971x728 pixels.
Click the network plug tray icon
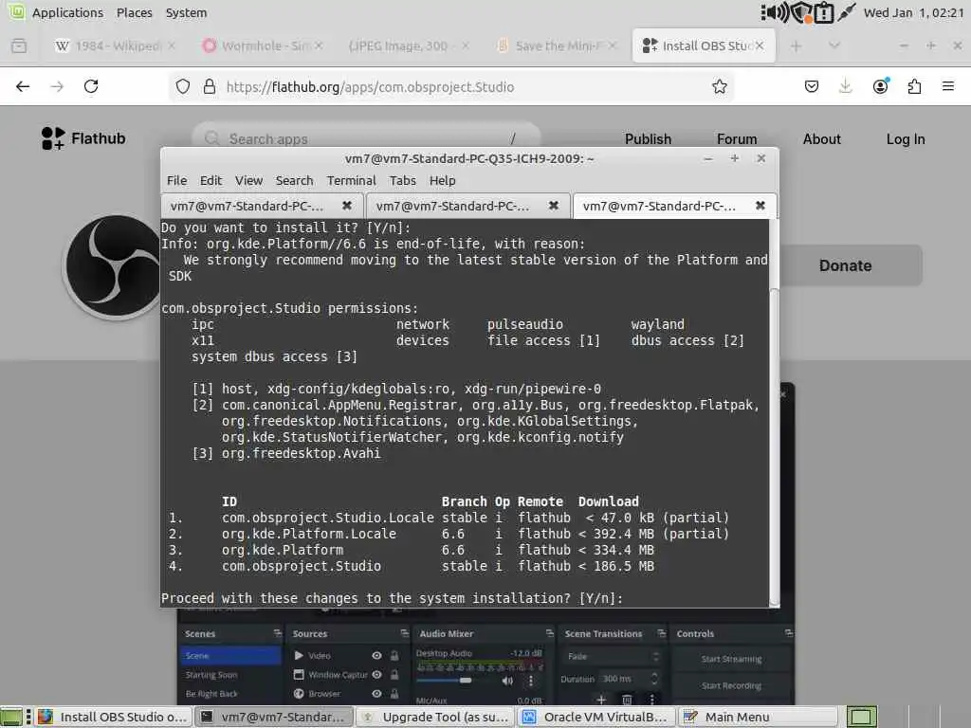[x=847, y=12]
